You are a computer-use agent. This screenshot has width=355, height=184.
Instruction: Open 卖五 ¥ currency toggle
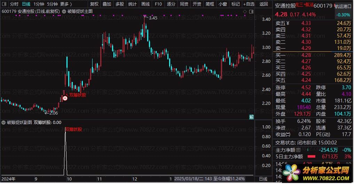(288, 23)
